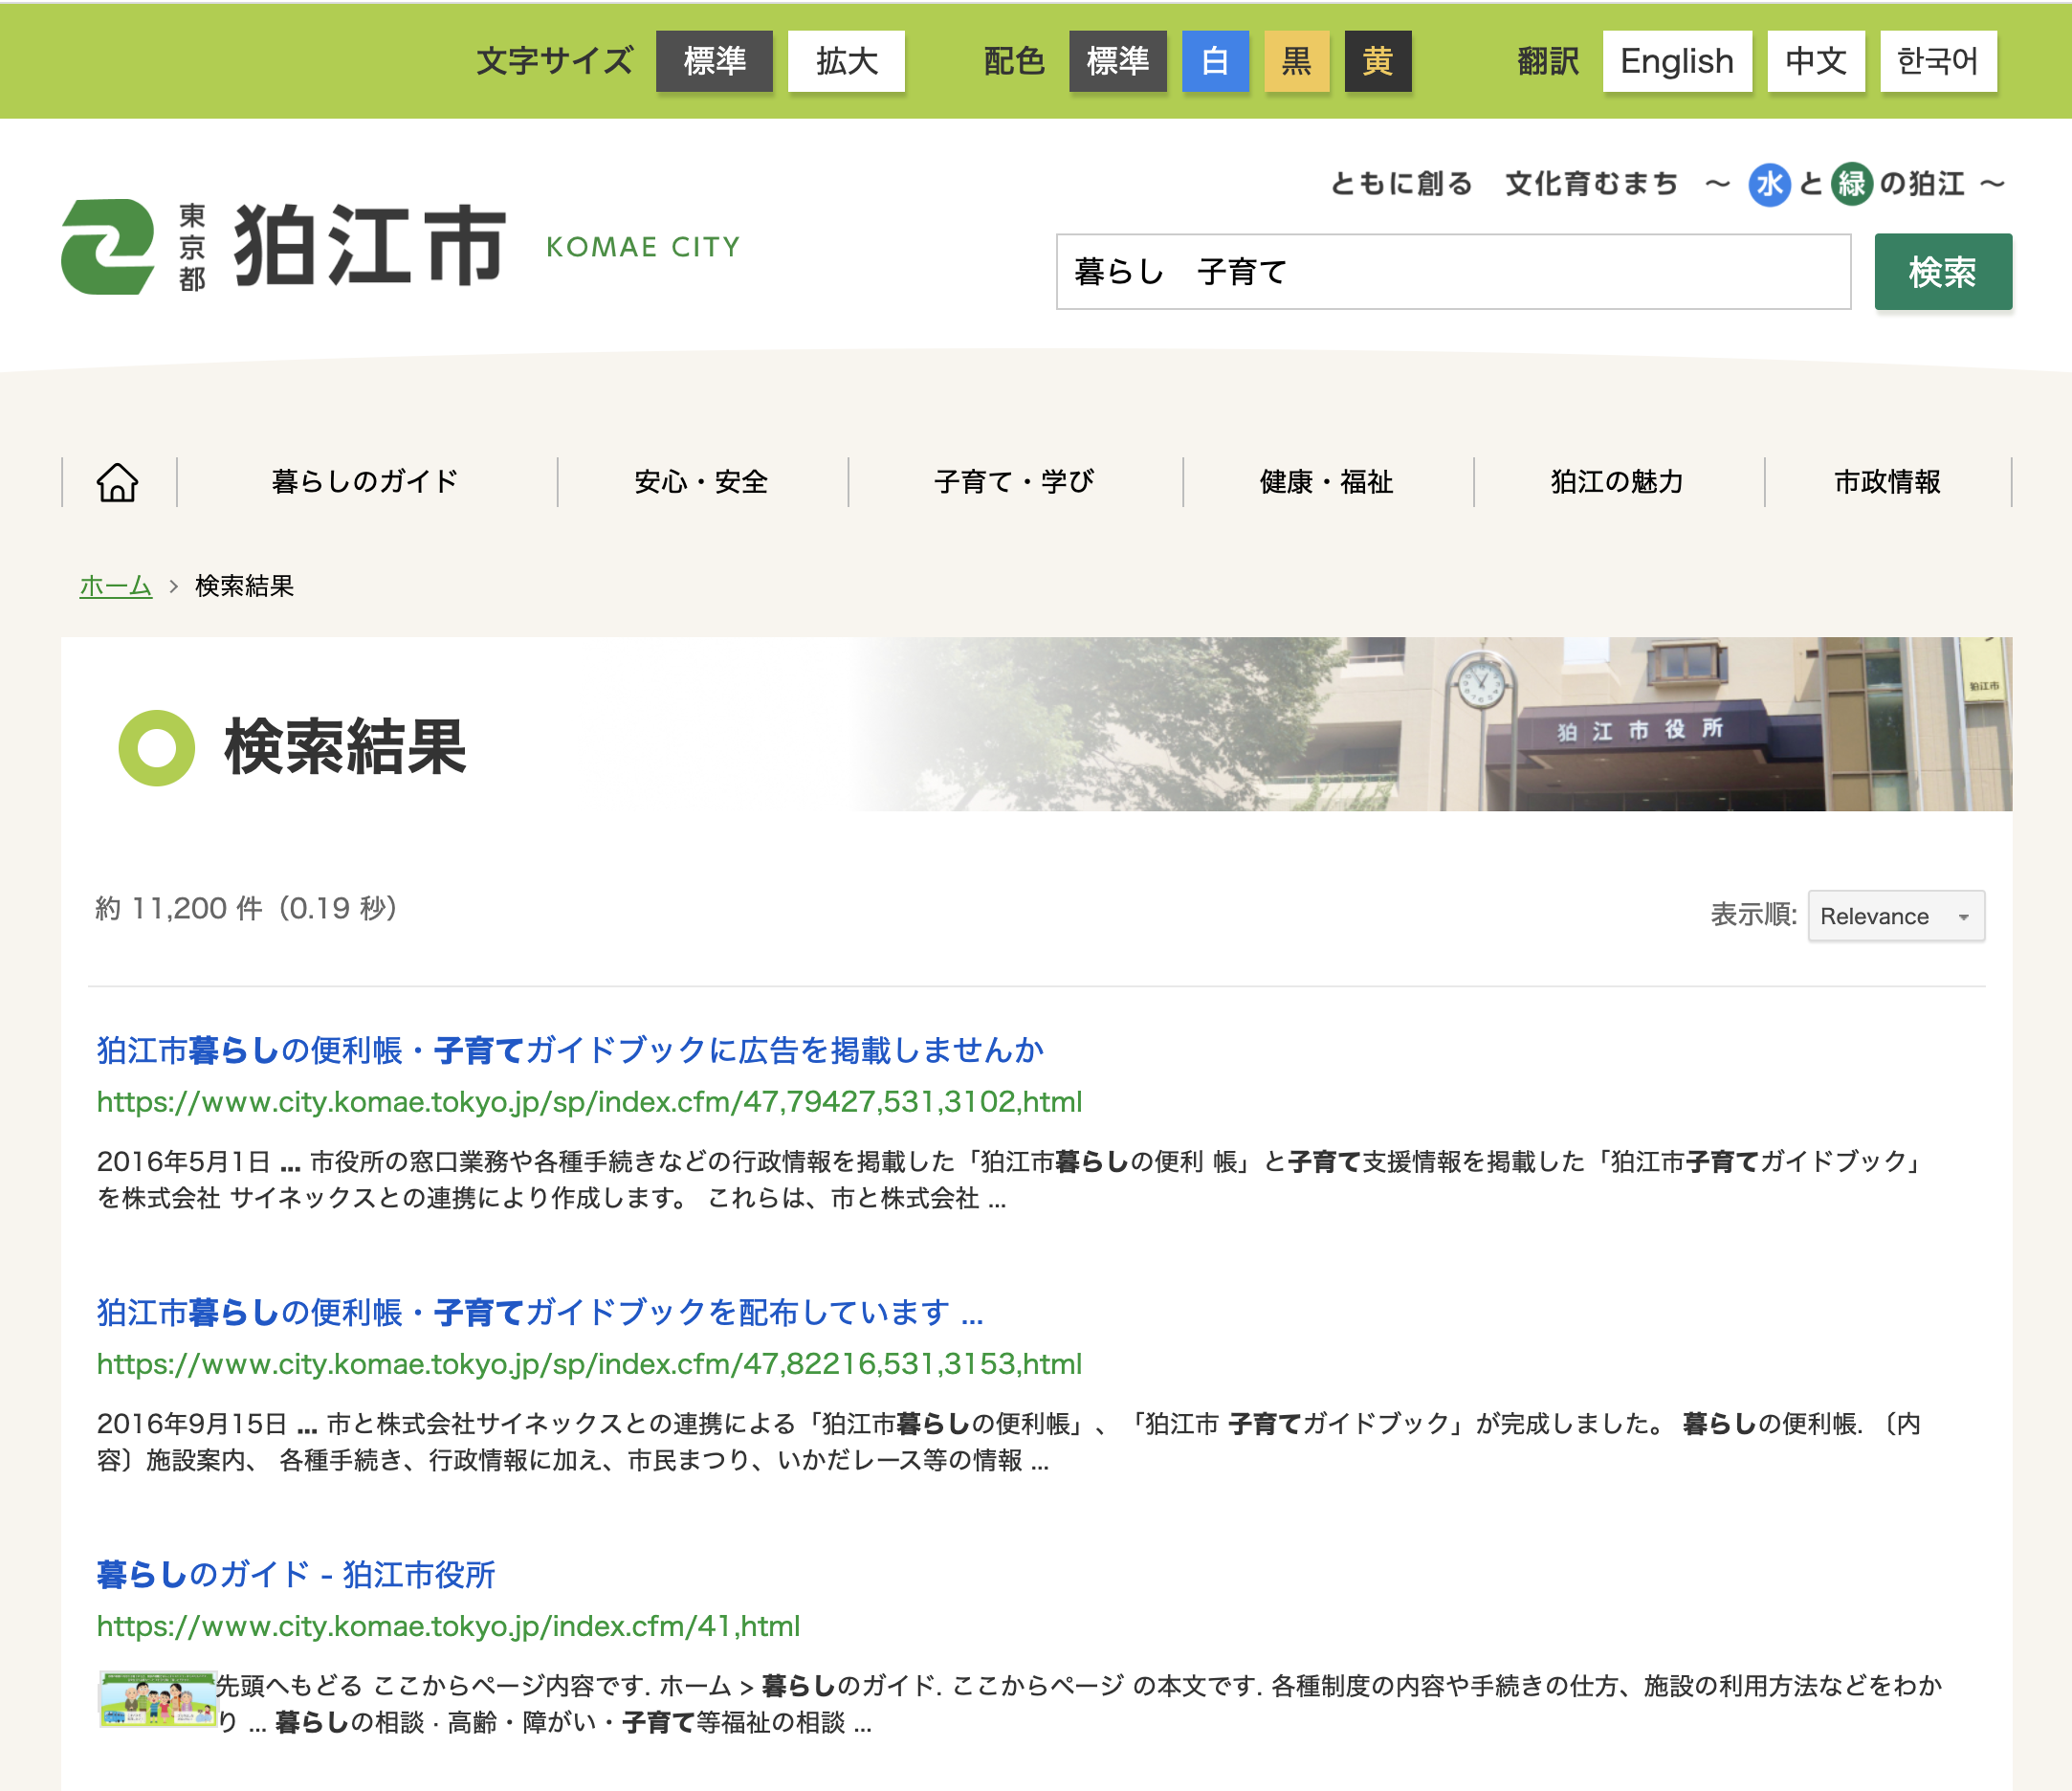Image resolution: width=2072 pixels, height=1791 pixels.
Task: Open 子育て・学び menu
Action: 1015,482
